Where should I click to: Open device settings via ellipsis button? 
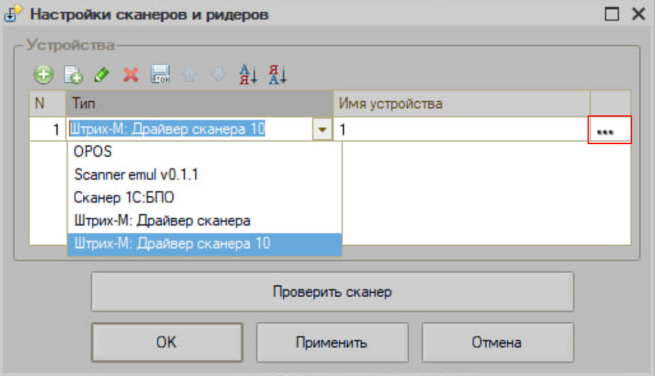pyautogui.click(x=610, y=130)
